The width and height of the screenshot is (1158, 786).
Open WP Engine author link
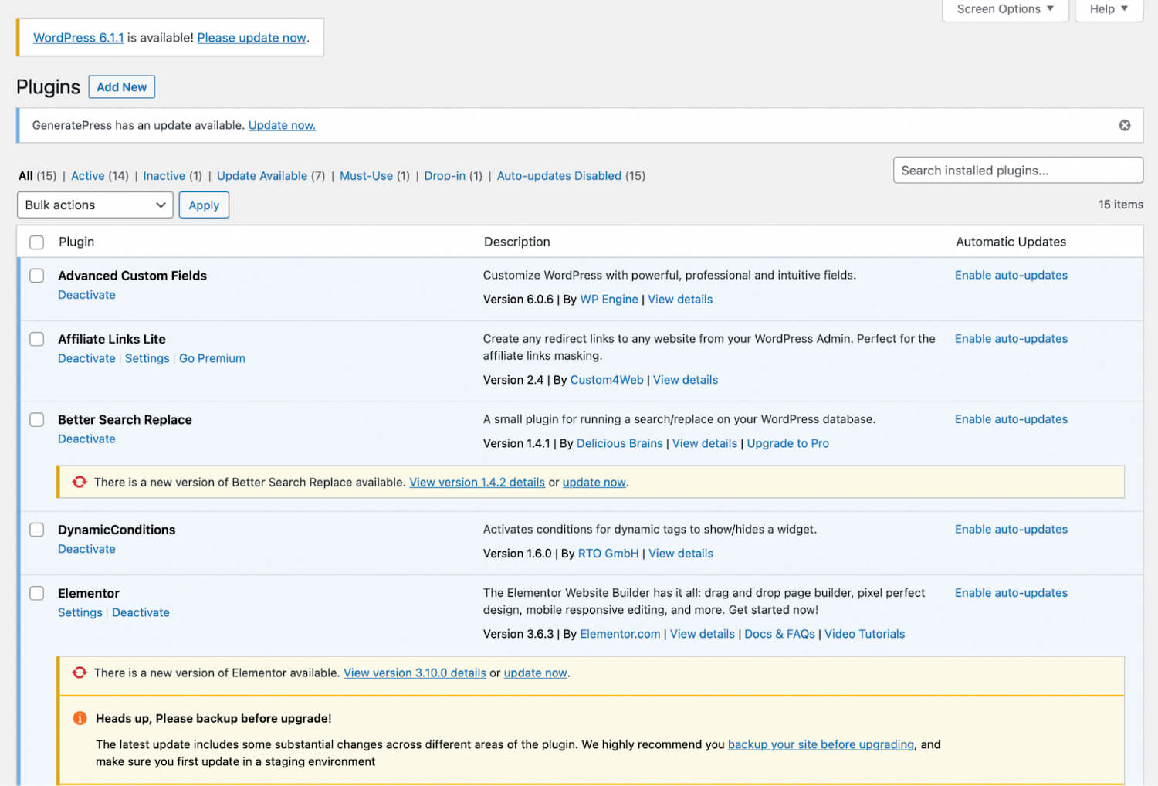pyautogui.click(x=609, y=300)
